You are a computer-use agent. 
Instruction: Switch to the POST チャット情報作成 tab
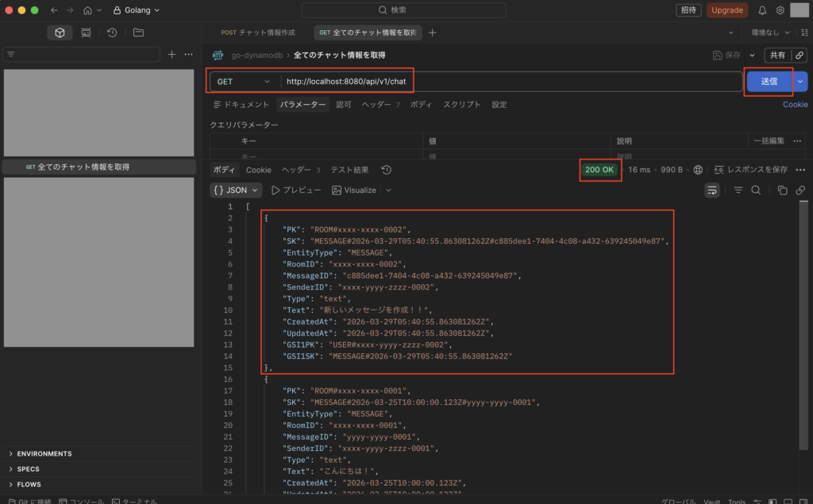click(258, 33)
